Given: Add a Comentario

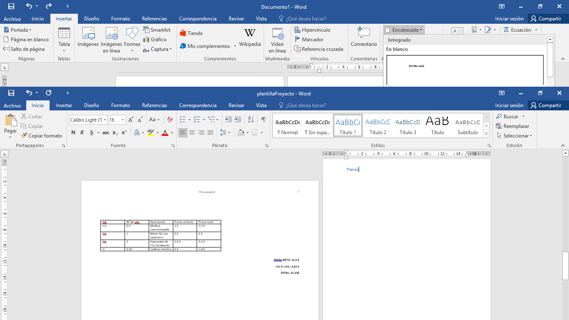Looking at the screenshot, I should pos(364,37).
